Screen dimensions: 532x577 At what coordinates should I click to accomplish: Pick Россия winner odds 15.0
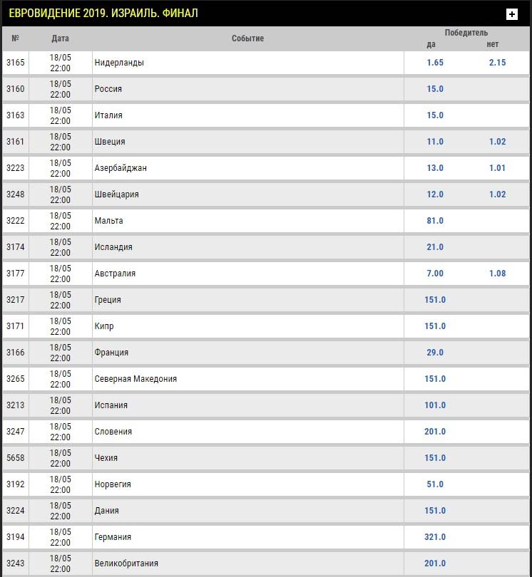pos(435,89)
